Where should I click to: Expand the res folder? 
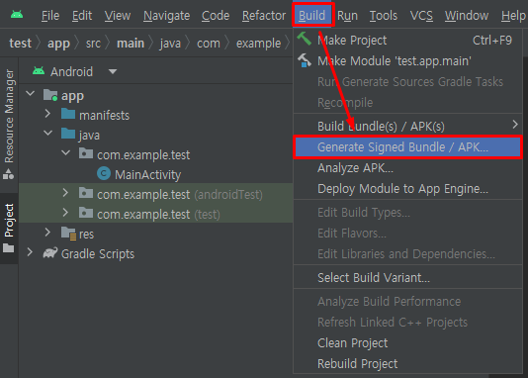click(47, 233)
